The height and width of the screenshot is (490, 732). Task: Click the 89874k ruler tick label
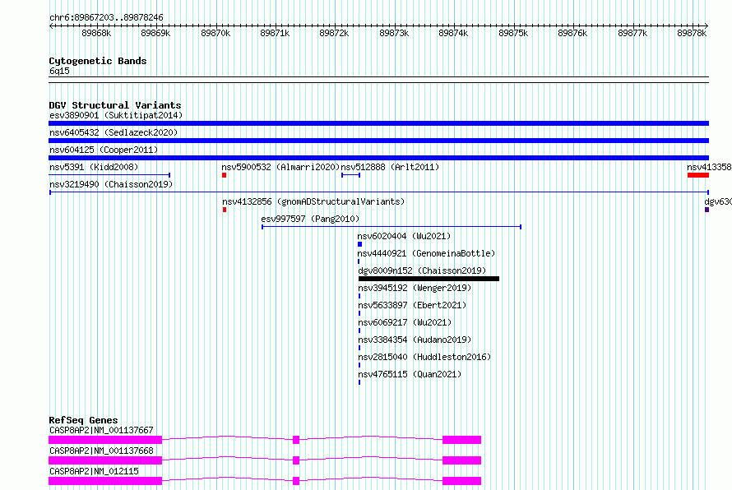pos(453,33)
